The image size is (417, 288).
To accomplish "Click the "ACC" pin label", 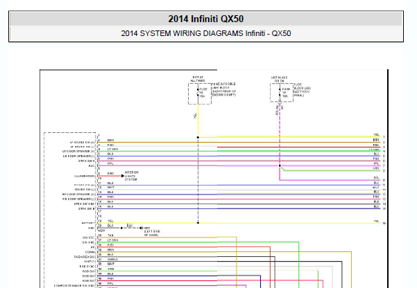I will 91,166.
